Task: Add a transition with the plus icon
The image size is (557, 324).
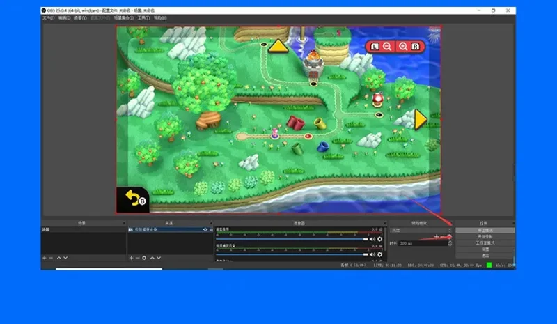Action: coord(437,237)
